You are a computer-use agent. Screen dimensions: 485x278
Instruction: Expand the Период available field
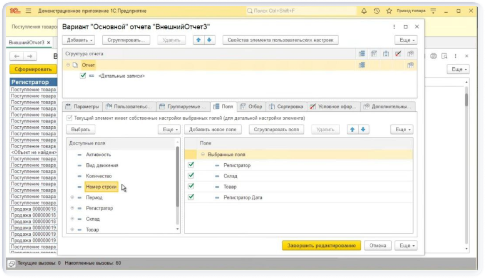coord(72,197)
